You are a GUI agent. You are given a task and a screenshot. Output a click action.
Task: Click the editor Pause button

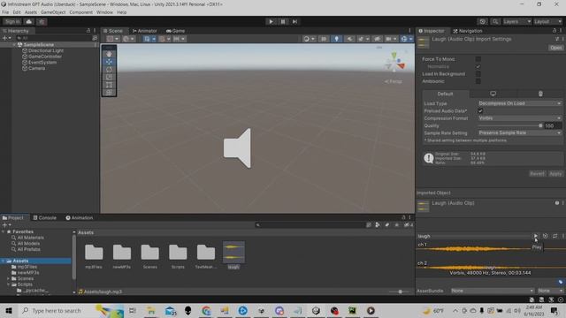[x=283, y=21]
